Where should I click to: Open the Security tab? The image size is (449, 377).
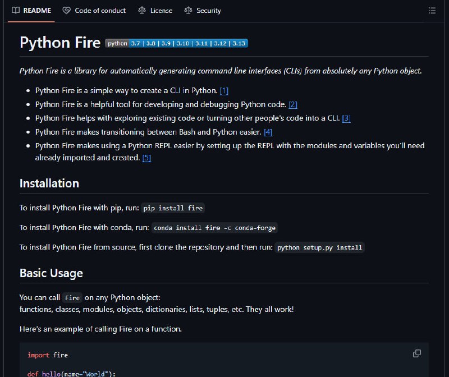click(x=203, y=11)
